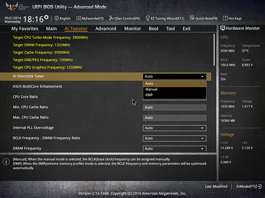Open MyFavorite(F3) folder icon
Viewport: 265px width, 198px height.
[x=78, y=18]
